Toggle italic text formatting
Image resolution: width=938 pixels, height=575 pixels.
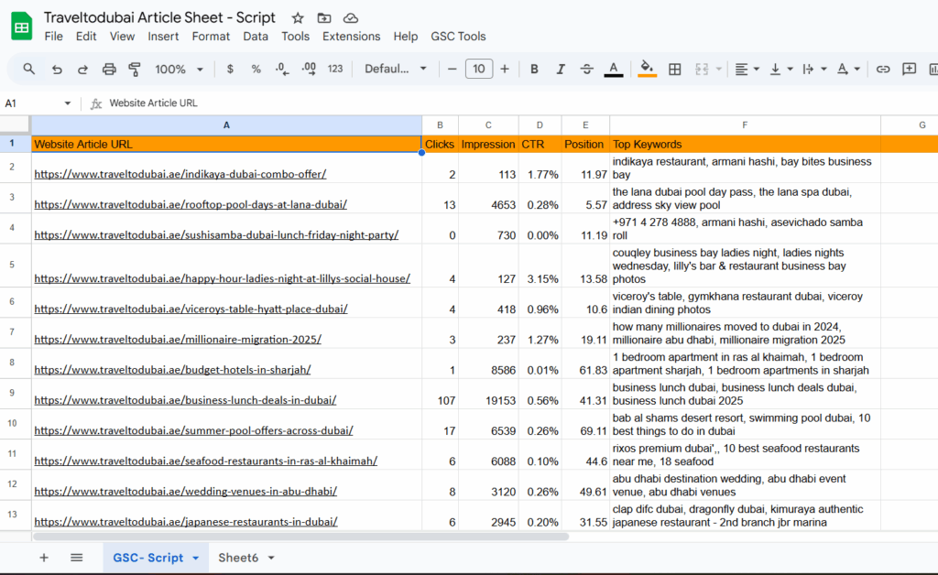point(561,69)
